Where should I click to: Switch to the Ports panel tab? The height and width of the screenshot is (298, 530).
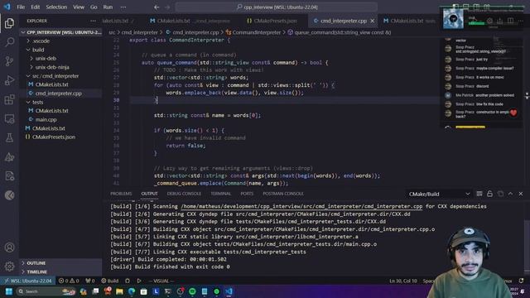247,194
